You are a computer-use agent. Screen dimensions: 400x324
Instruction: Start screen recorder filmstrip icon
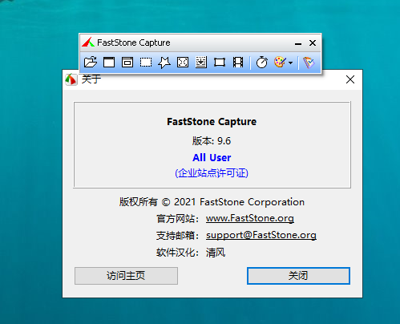(238, 63)
